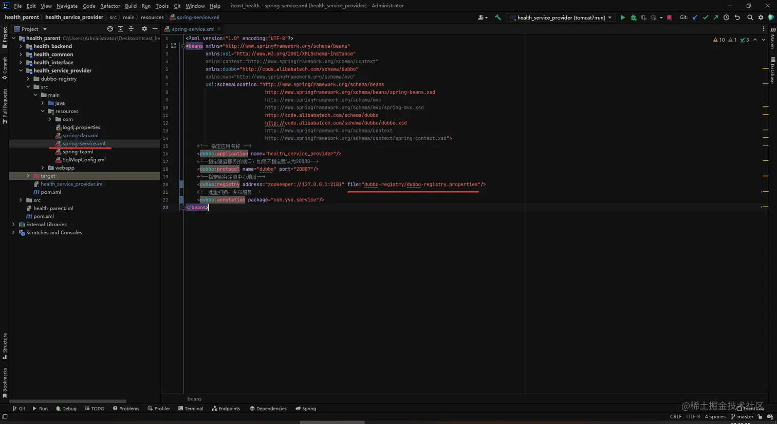Expand the health_interface module
Screen dimensions: 777x424
21,63
